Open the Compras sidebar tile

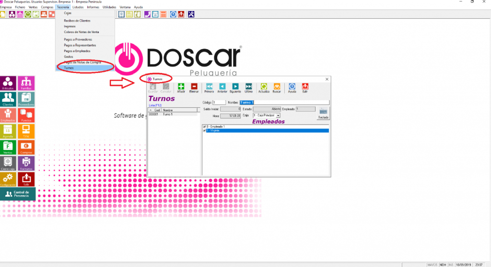coord(26,147)
